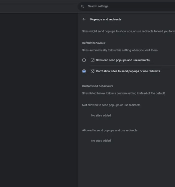175x187 pixels.
Task: Click the Pop-ups and redirects page title
Action: 106,19
